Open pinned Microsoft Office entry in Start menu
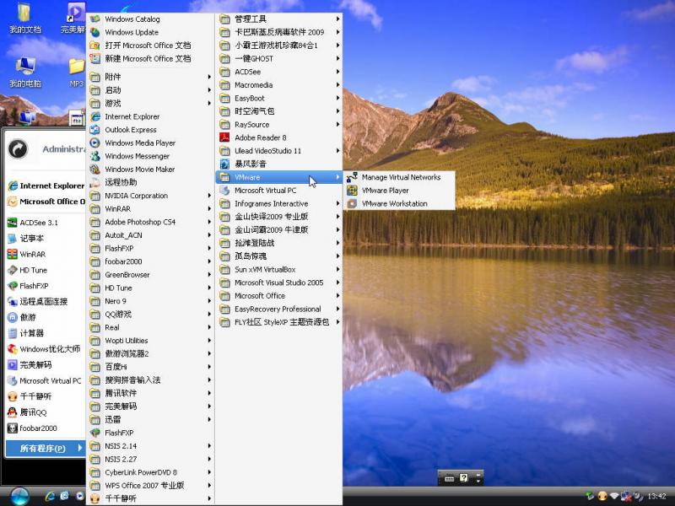The image size is (675, 506). (46, 202)
